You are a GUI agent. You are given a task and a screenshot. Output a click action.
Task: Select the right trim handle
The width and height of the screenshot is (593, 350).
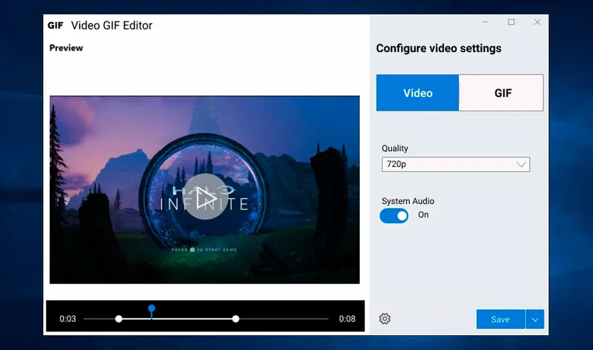[x=237, y=317]
